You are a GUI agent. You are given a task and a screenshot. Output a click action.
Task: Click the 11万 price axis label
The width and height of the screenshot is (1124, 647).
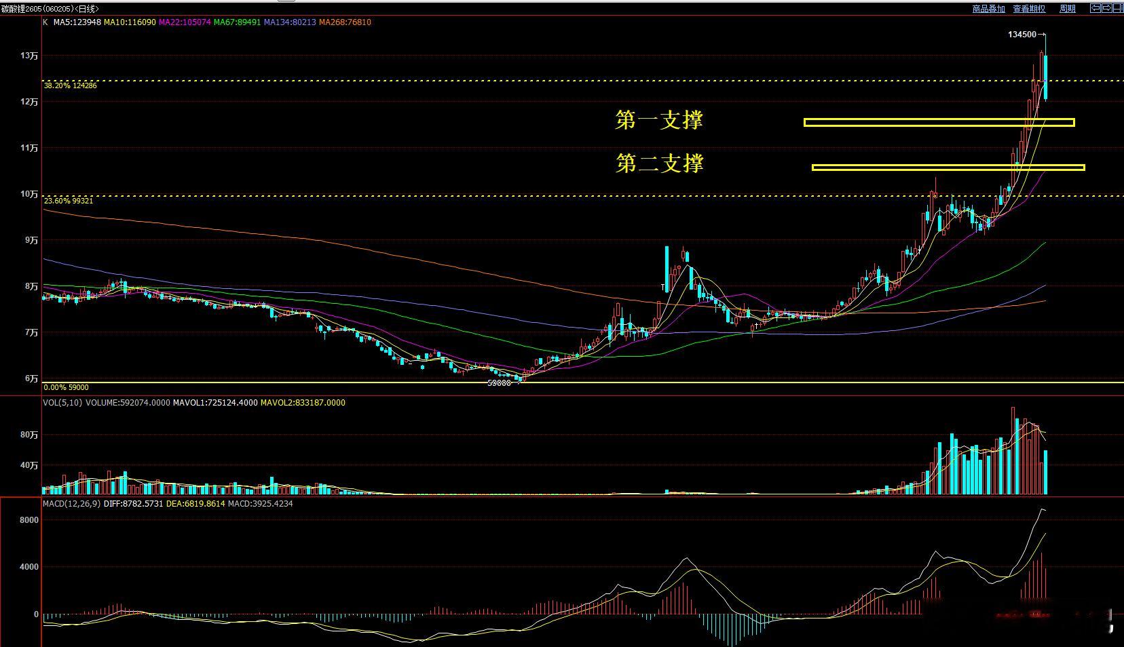click(29, 148)
